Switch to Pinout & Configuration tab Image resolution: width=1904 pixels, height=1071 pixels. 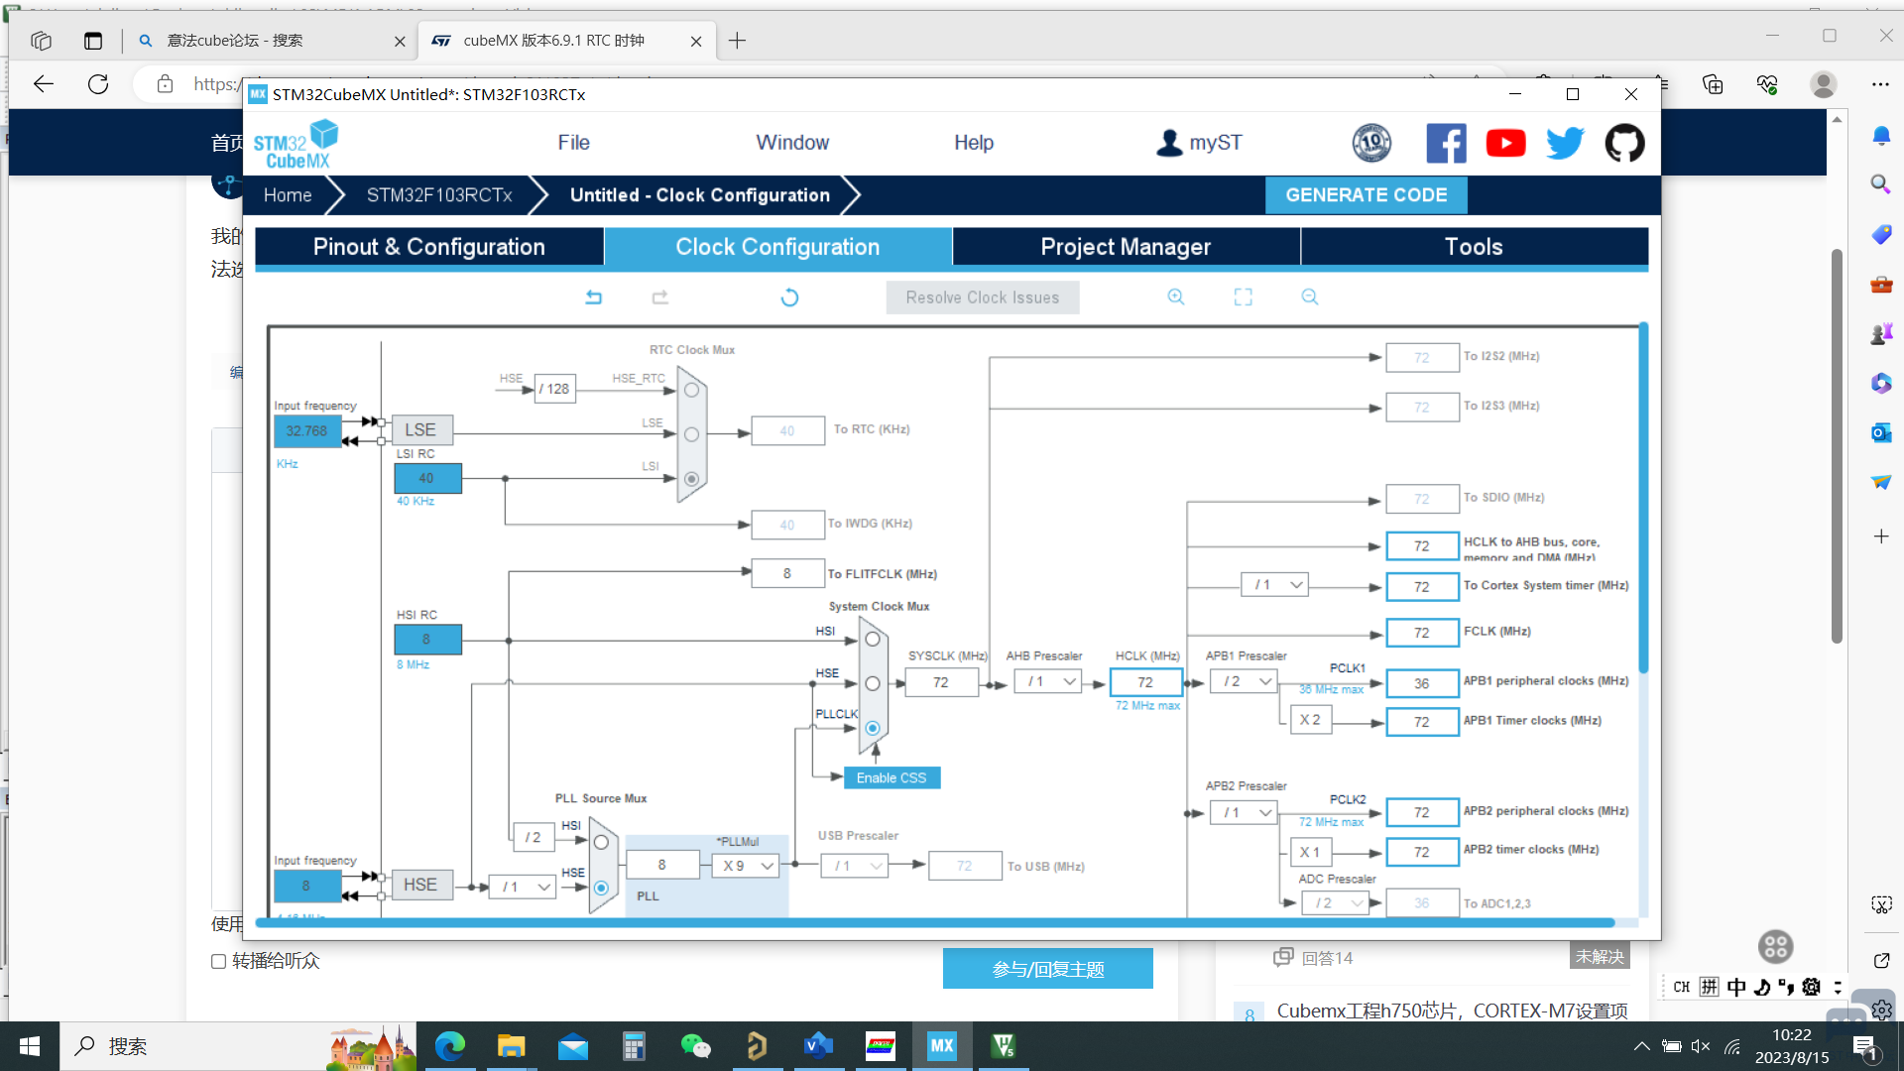point(429,247)
